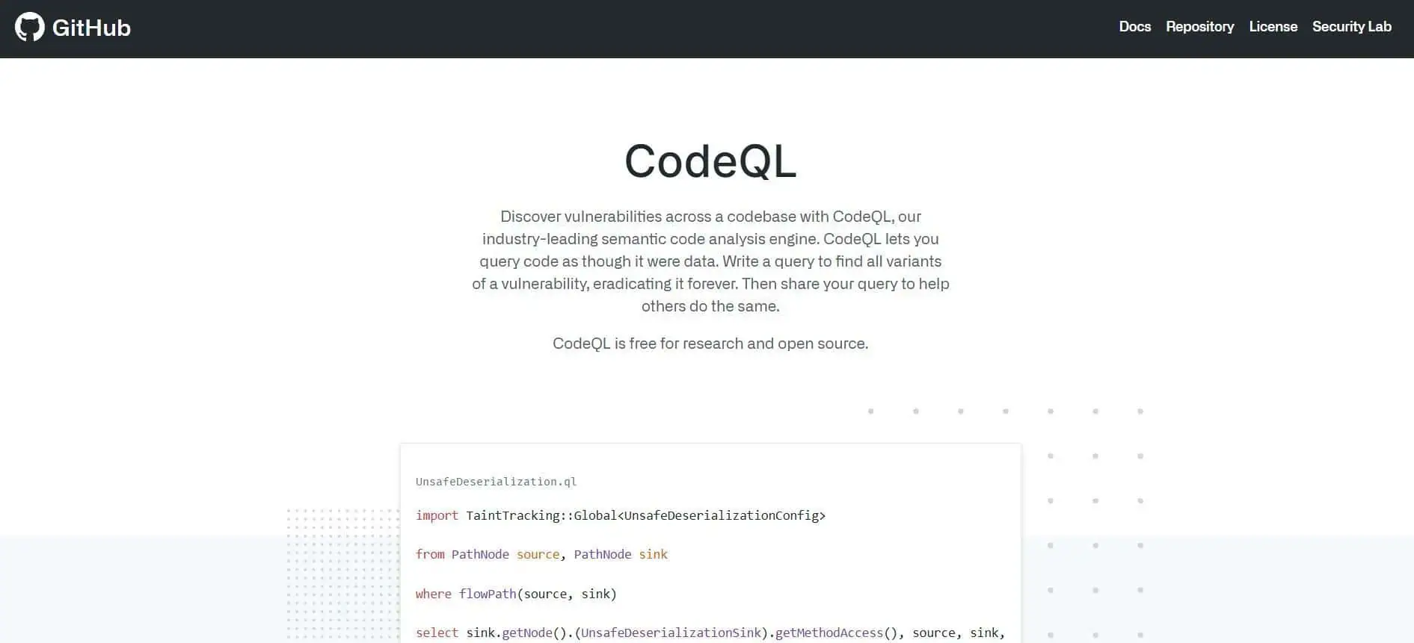Click the select keyword in the query
1414x643 pixels.
tap(437, 633)
